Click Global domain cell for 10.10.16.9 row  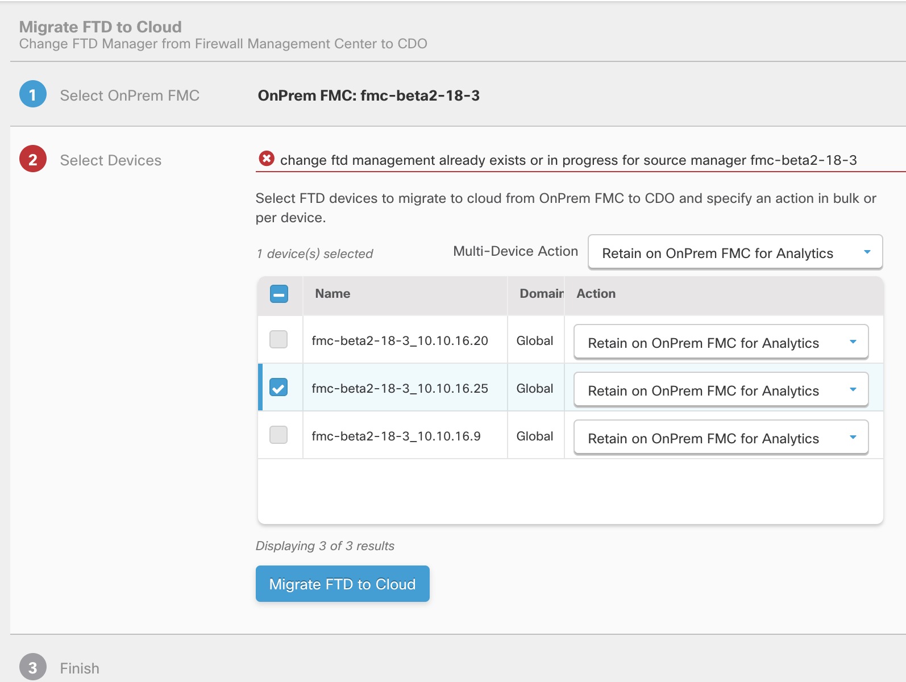[535, 436]
